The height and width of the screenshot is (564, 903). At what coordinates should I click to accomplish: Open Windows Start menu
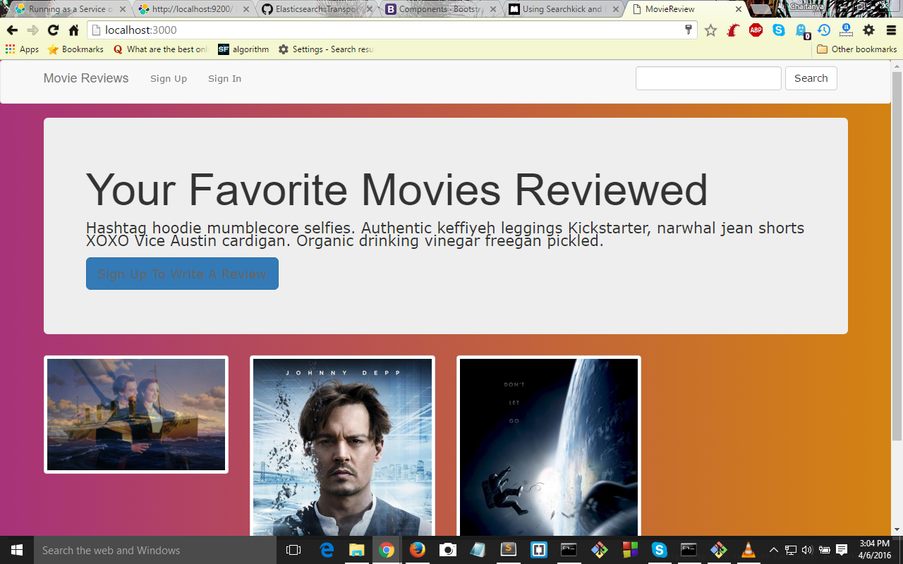tap(17, 550)
